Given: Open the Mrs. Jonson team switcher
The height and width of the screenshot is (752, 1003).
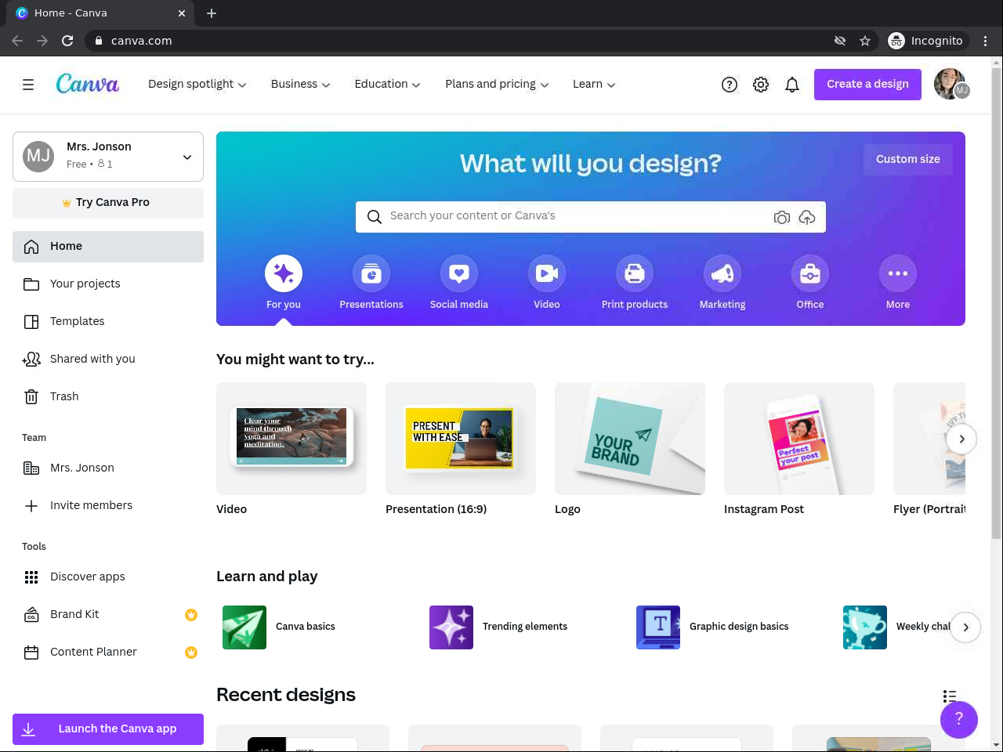Looking at the screenshot, I should (x=108, y=157).
